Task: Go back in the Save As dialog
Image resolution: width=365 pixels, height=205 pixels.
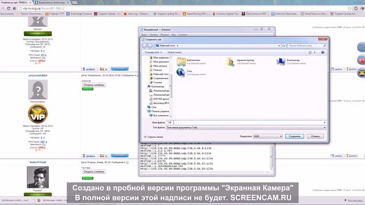Action: [x=144, y=46]
